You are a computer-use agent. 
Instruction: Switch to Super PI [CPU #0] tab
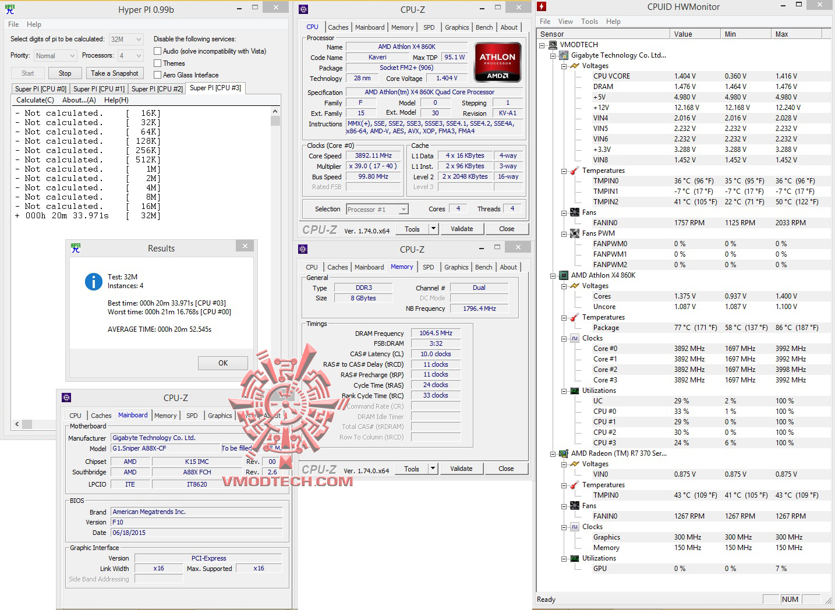pos(41,89)
